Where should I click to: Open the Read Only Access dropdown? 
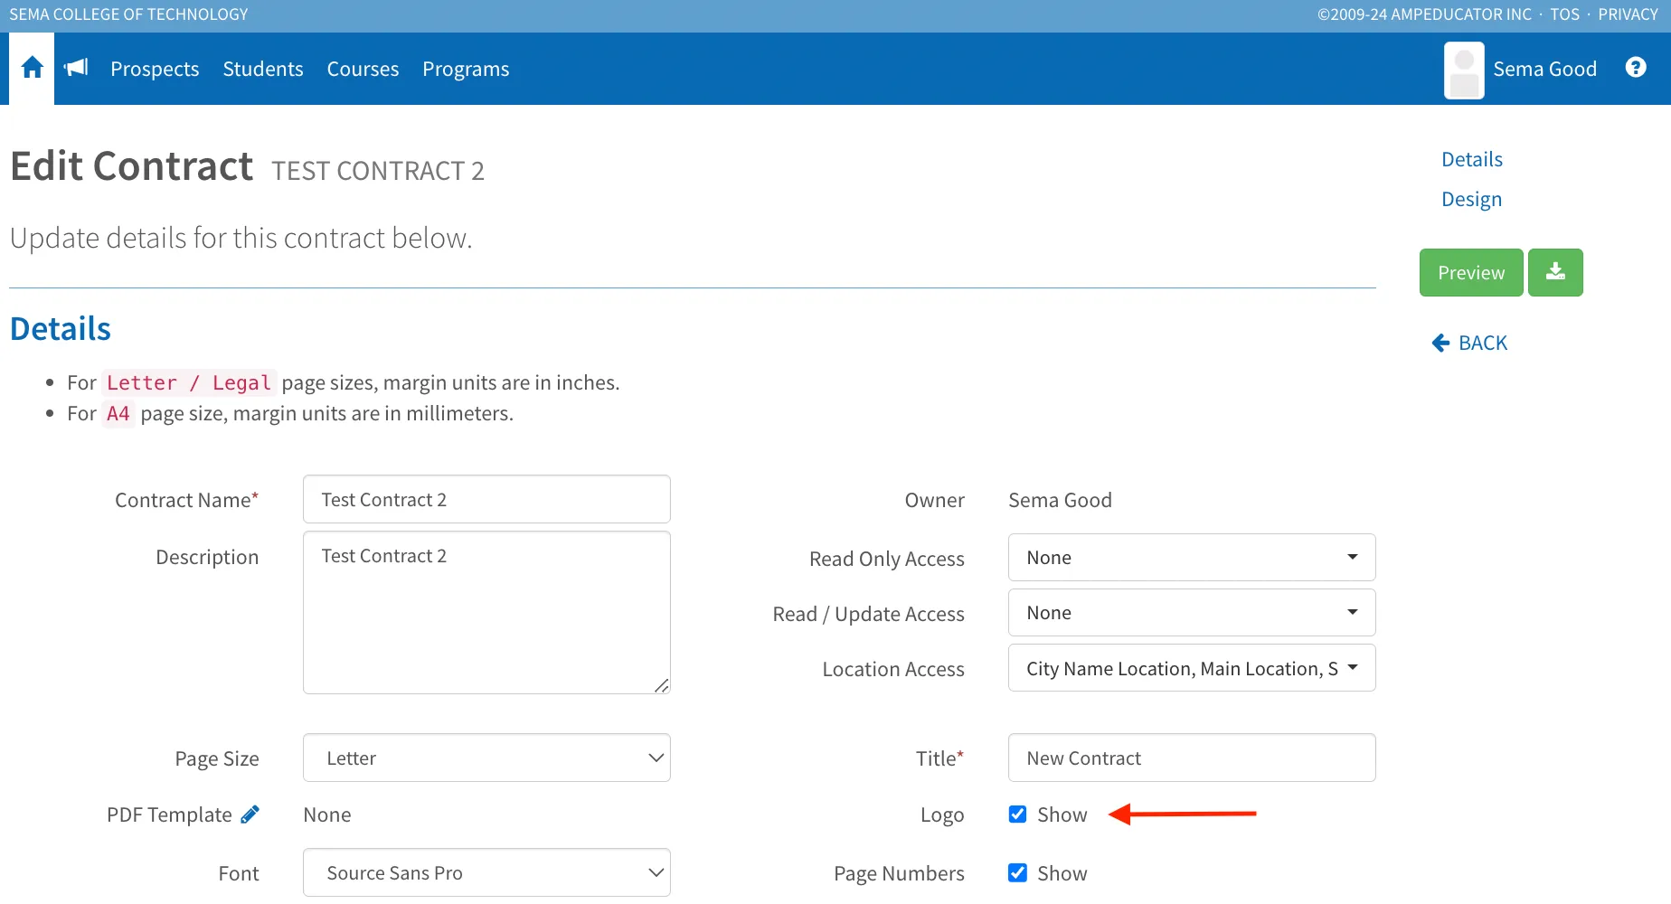click(x=1192, y=558)
